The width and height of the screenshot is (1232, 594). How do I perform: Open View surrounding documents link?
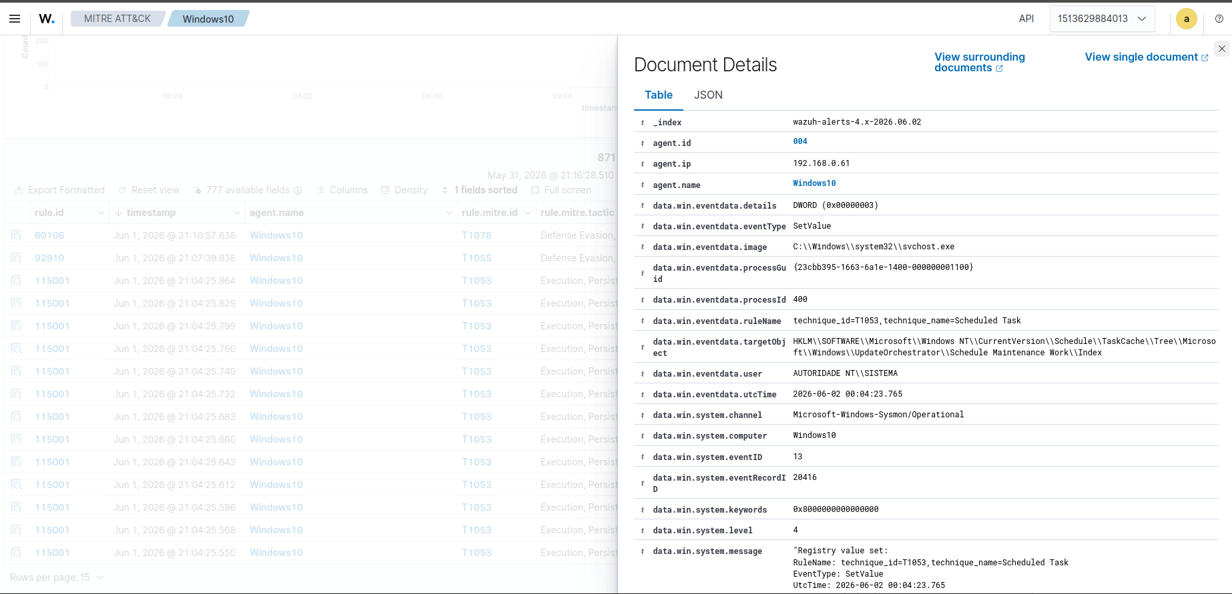[x=979, y=63]
